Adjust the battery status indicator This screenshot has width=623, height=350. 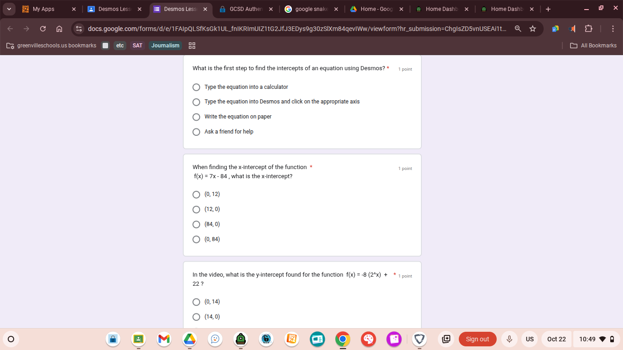[x=612, y=339]
